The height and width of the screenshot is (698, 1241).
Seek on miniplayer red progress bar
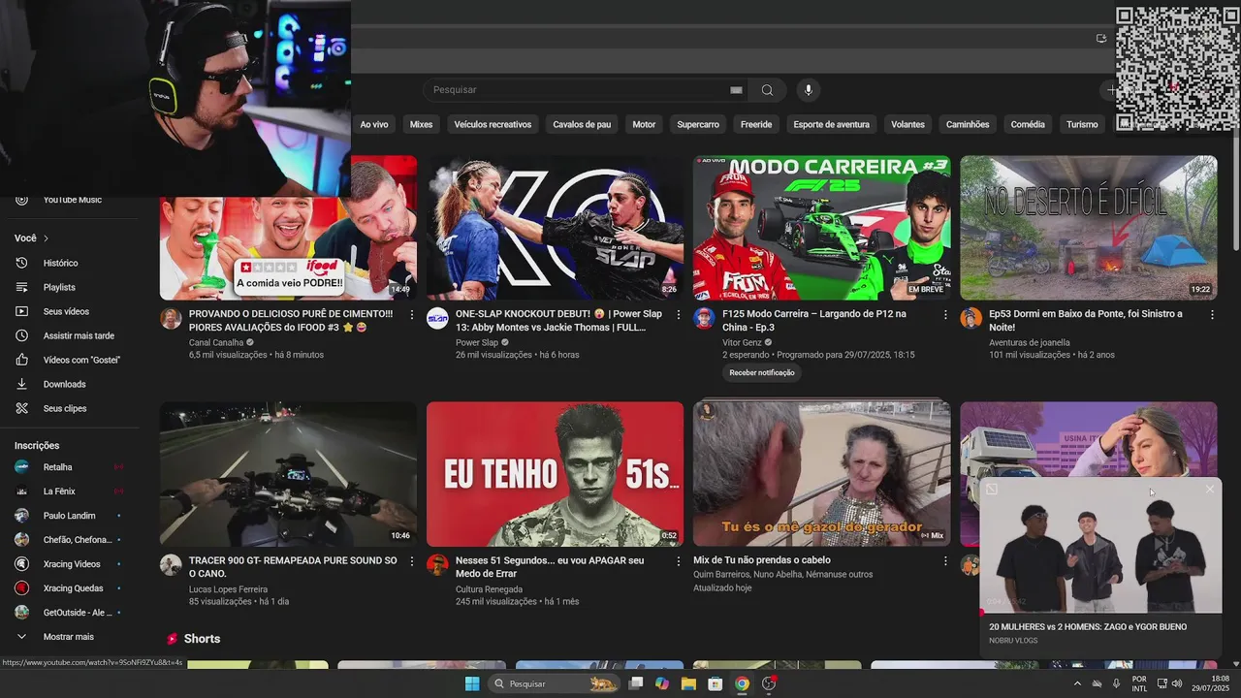(1101, 614)
